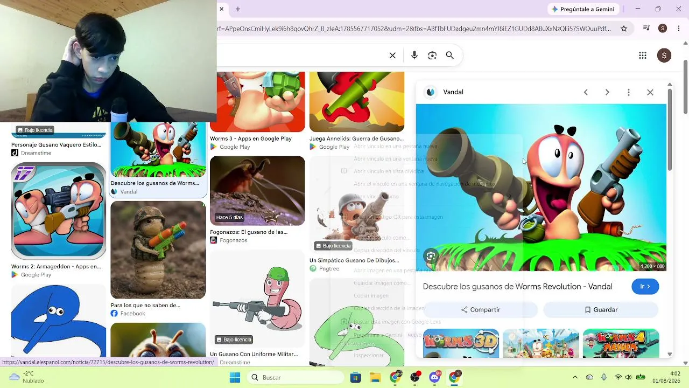Click the Lens icon on the preview image
Screen dimensions: 689x388
[x=431, y=257]
